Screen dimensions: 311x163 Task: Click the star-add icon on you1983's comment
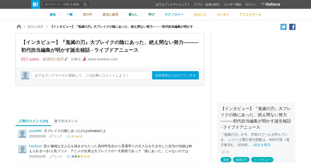click(x=69, y=136)
